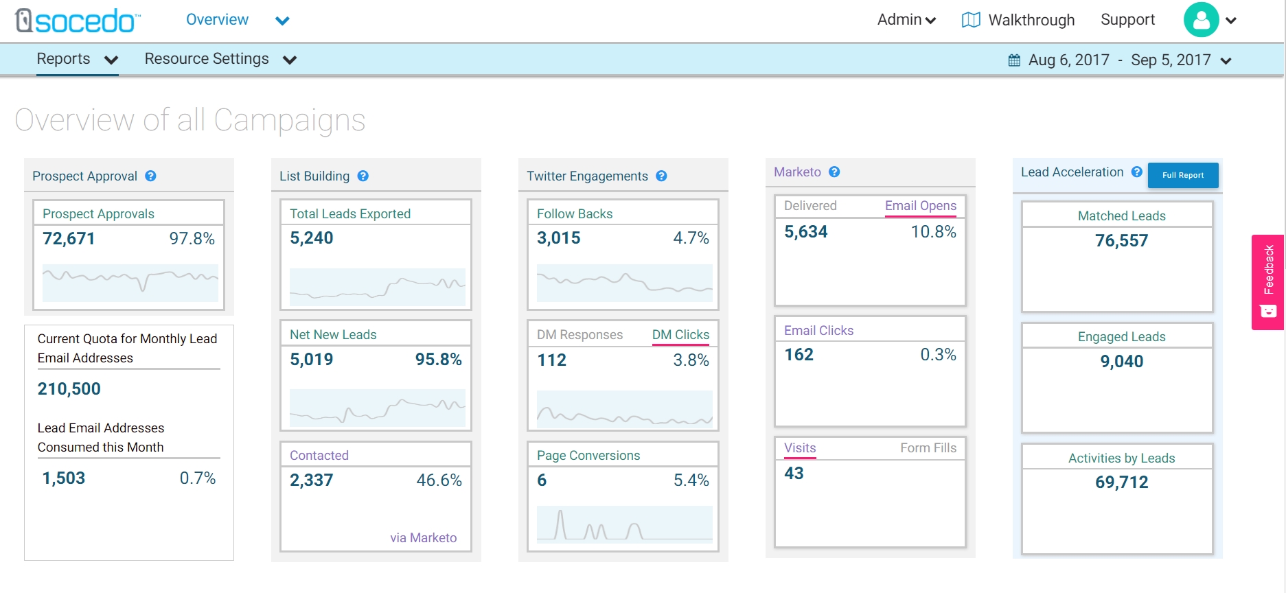
Task: Switch to the Delivered tab
Action: pos(810,206)
